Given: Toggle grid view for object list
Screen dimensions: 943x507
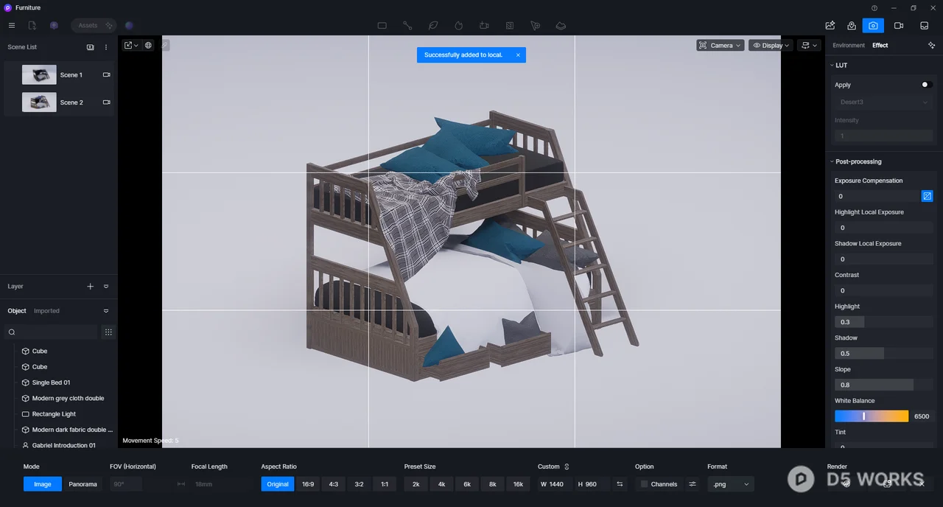Looking at the screenshot, I should [x=108, y=332].
